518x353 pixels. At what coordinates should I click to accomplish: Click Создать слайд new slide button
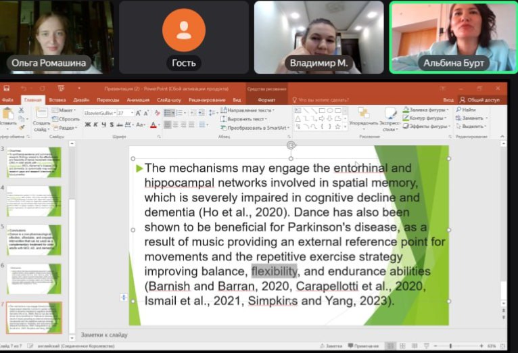[41, 119]
